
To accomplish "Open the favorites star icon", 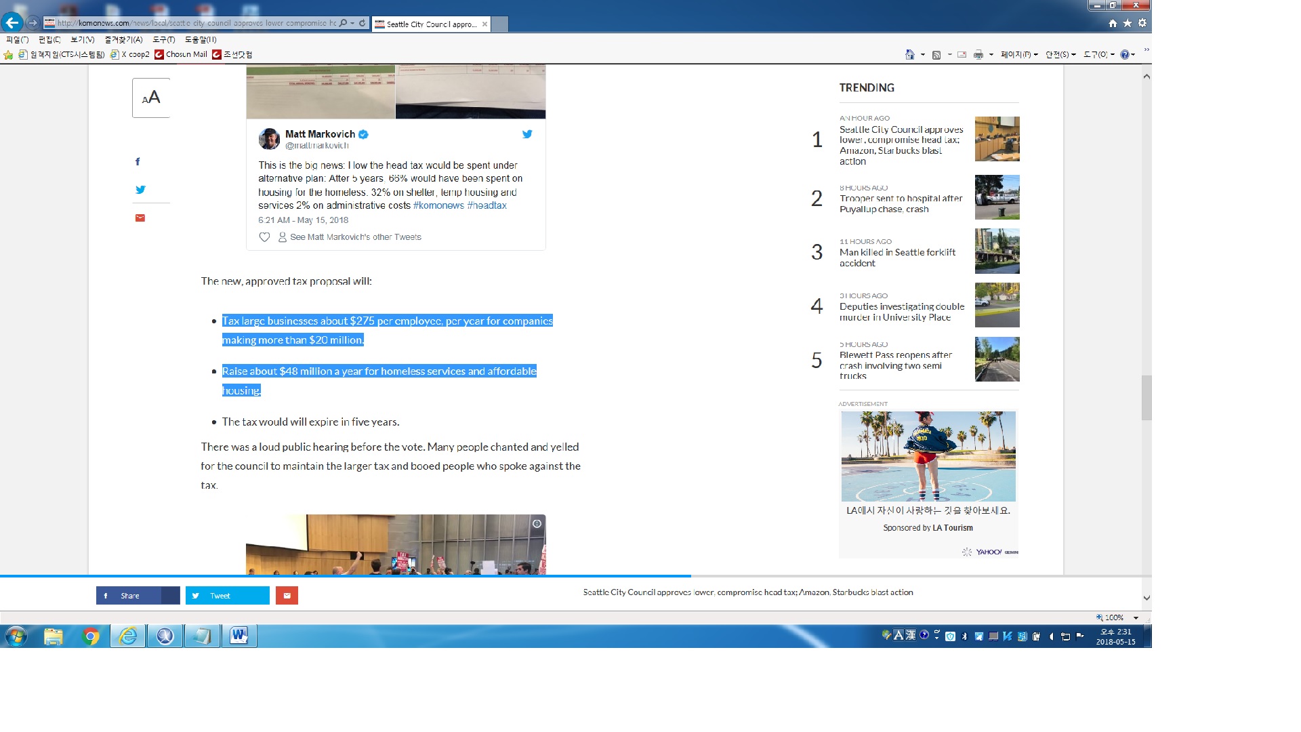I will coord(1128,23).
